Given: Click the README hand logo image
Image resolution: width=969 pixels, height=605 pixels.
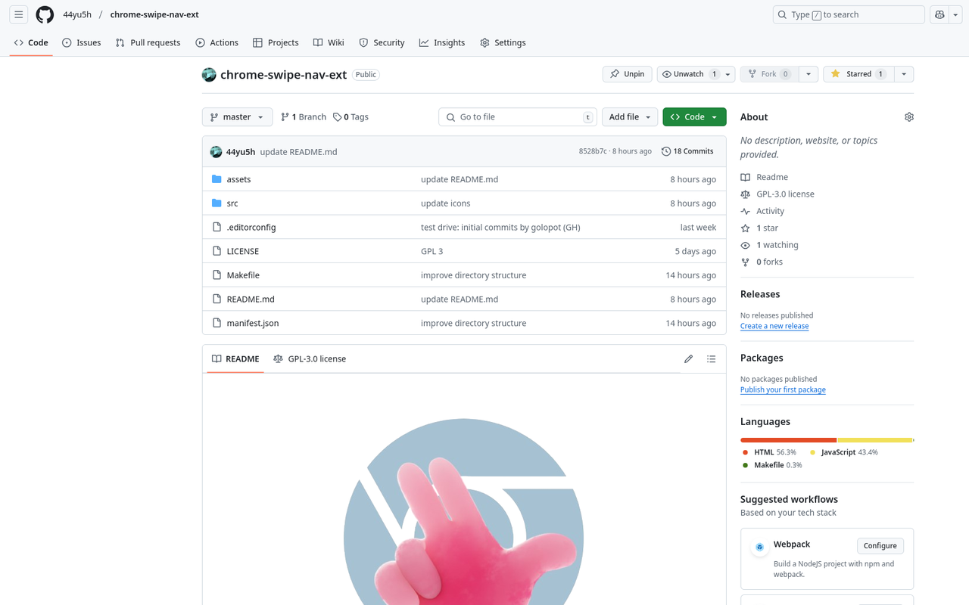Looking at the screenshot, I should 464,512.
